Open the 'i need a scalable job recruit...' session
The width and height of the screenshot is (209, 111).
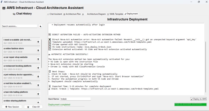[19, 41]
